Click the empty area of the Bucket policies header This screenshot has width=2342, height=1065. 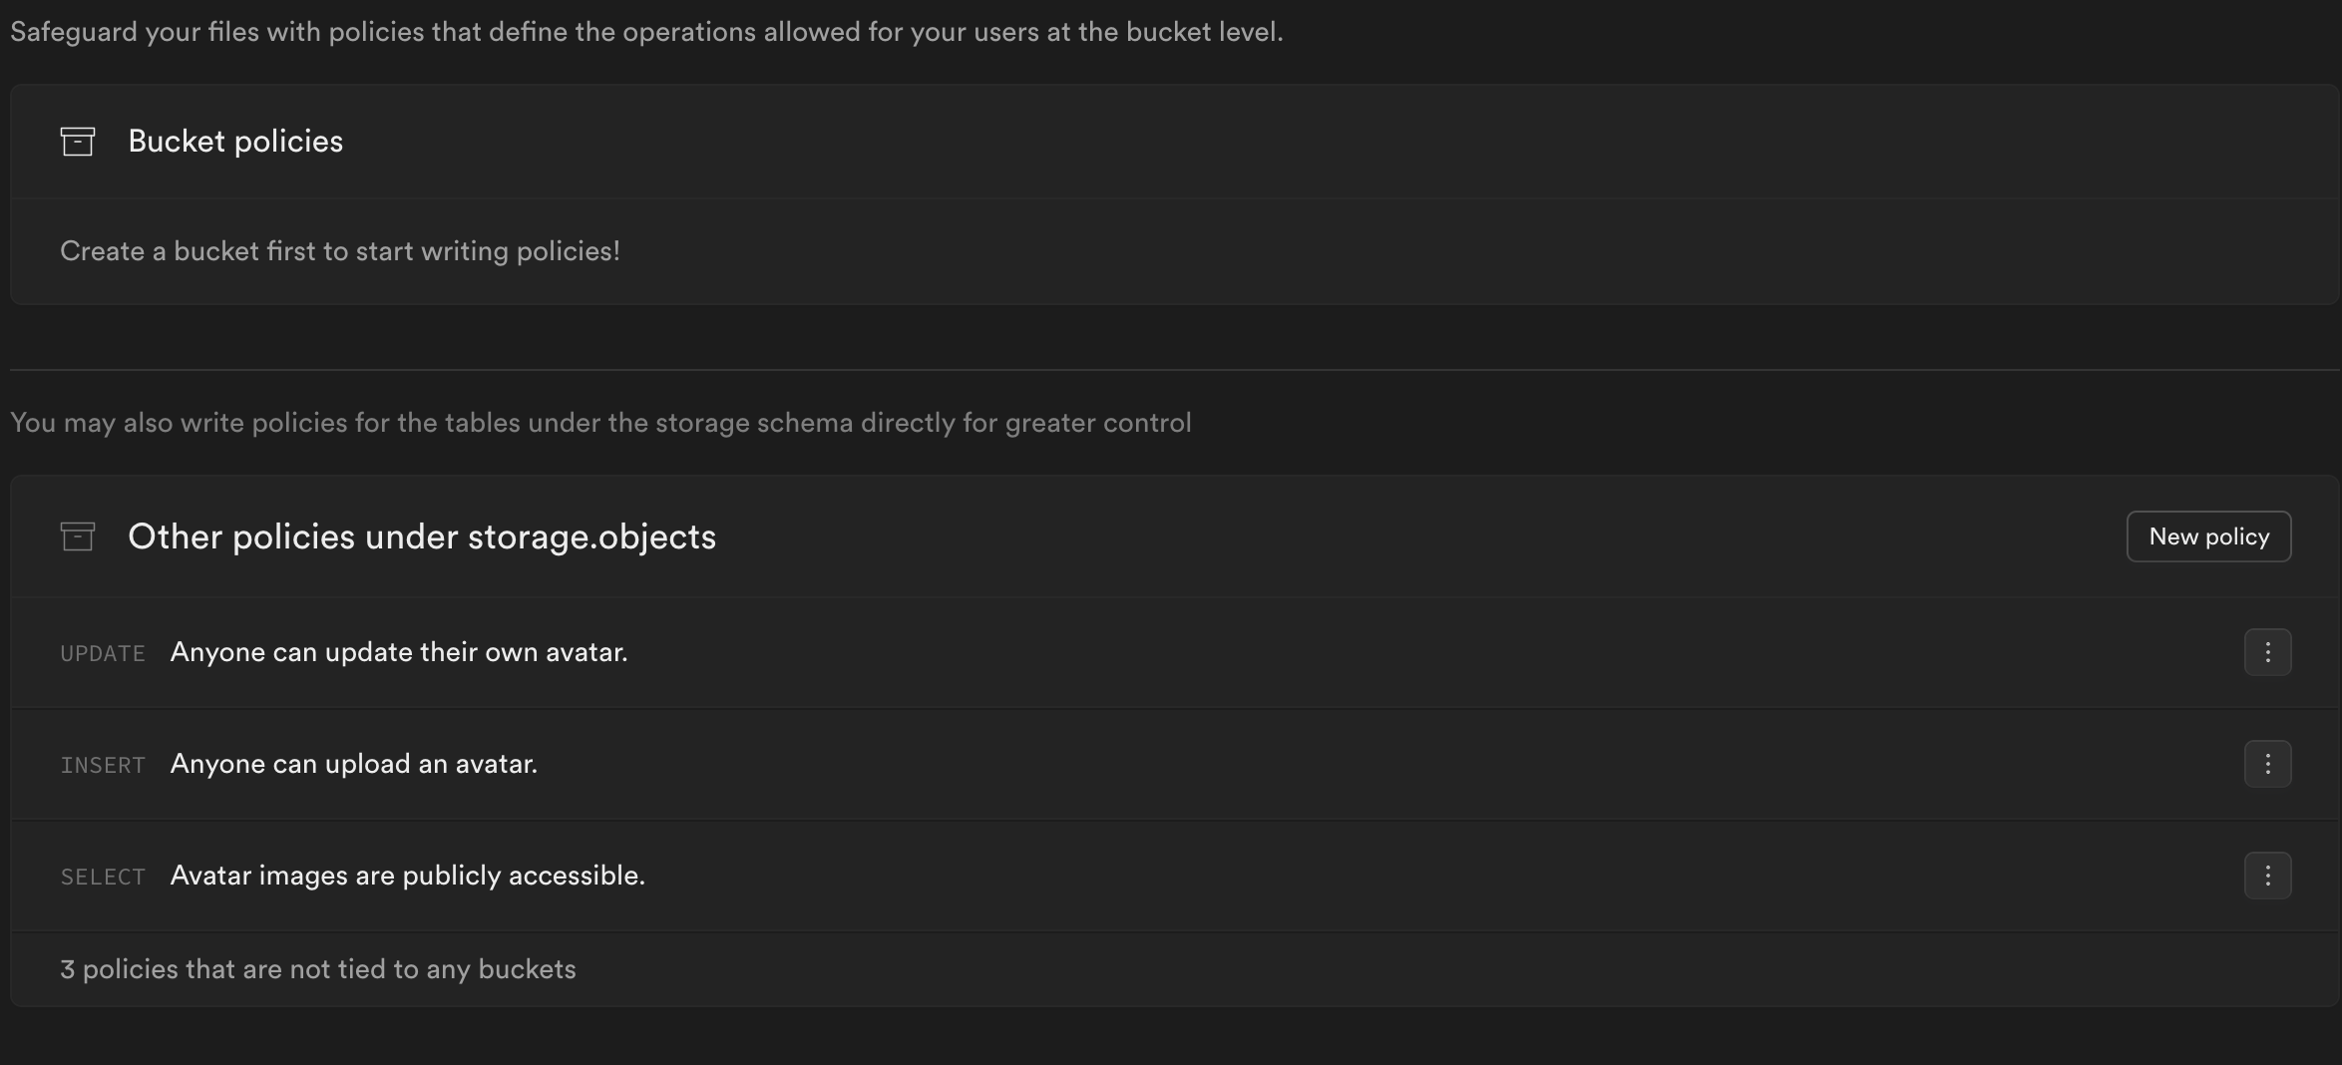pyautogui.click(x=1297, y=142)
